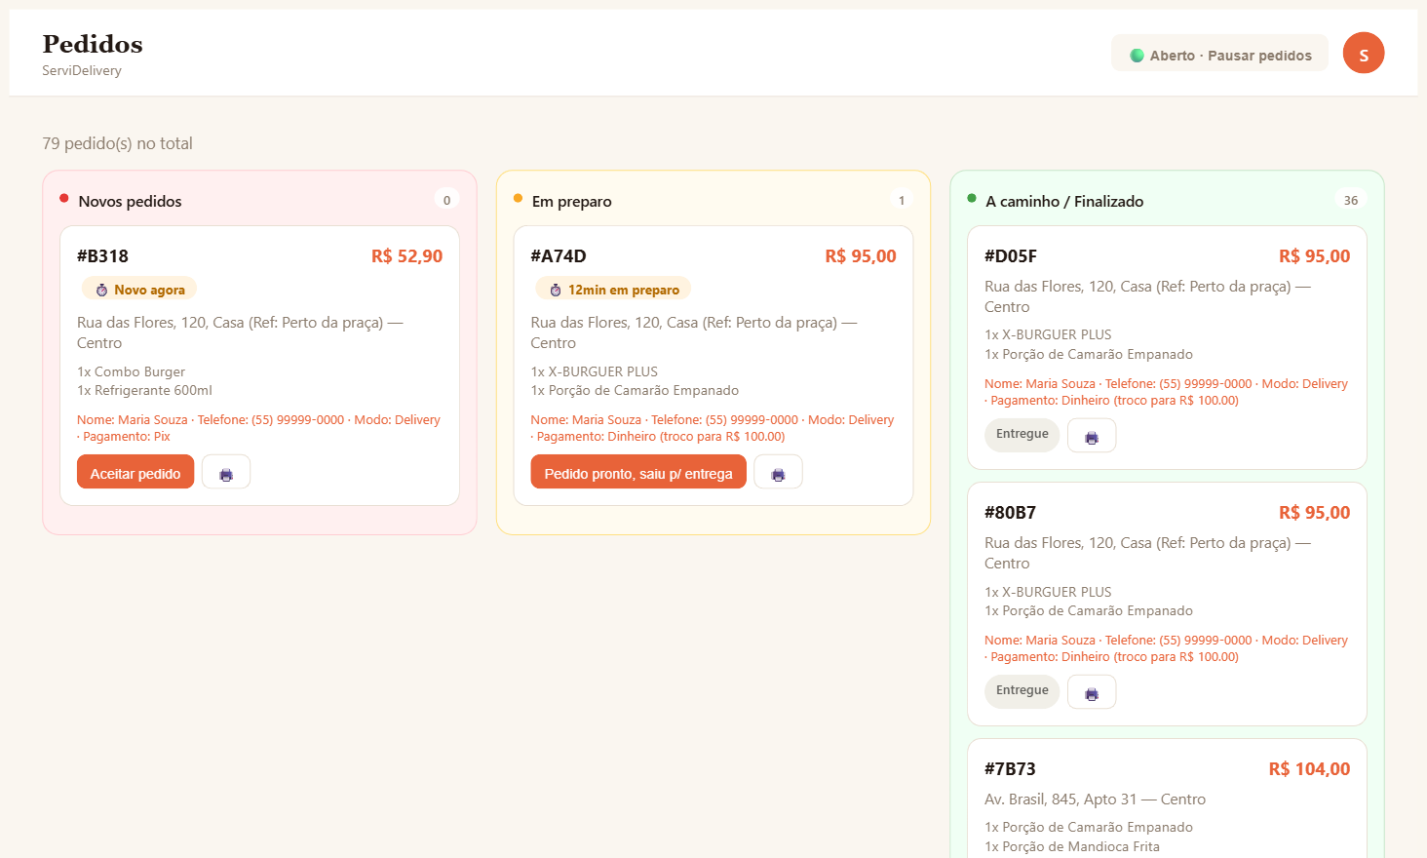The width and height of the screenshot is (1427, 858).
Task: Click price 'R$ 52,90' on order #B318
Action: pos(406,256)
